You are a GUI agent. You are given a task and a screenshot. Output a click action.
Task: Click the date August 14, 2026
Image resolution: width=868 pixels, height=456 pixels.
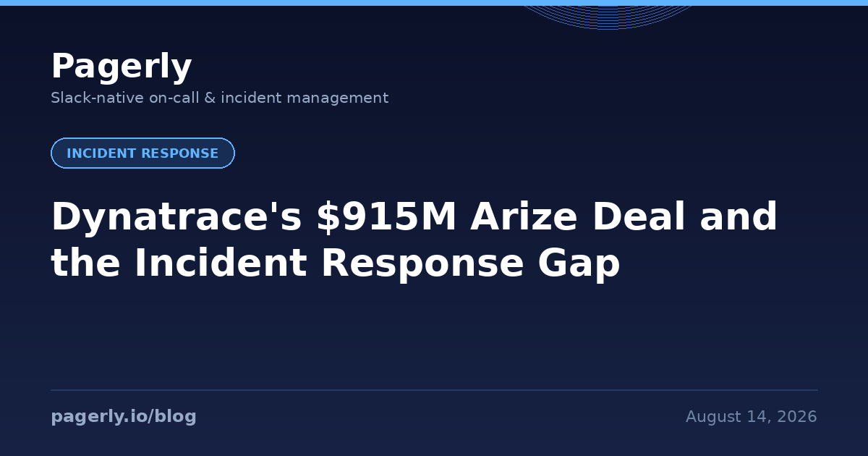[x=751, y=417]
